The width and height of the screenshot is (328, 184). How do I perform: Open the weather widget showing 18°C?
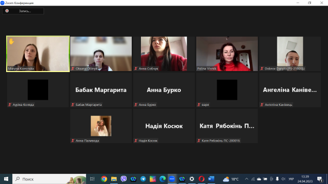231,179
